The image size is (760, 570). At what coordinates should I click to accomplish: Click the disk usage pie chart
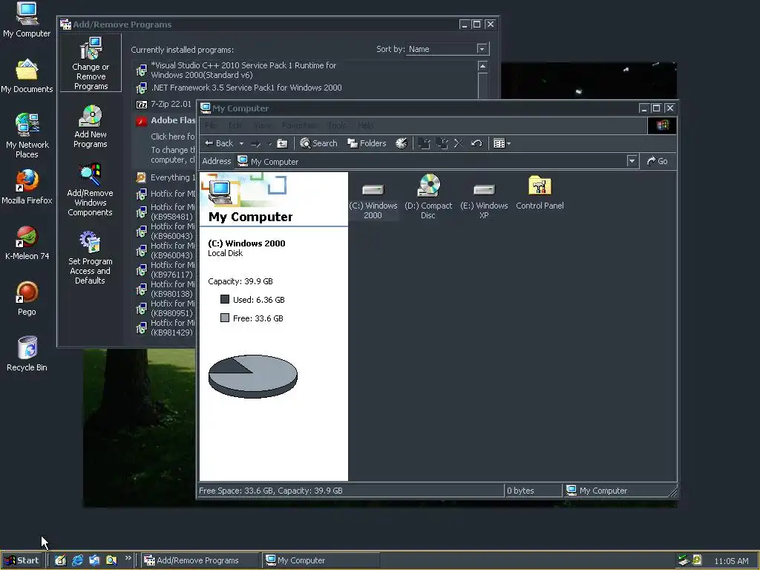point(252,376)
